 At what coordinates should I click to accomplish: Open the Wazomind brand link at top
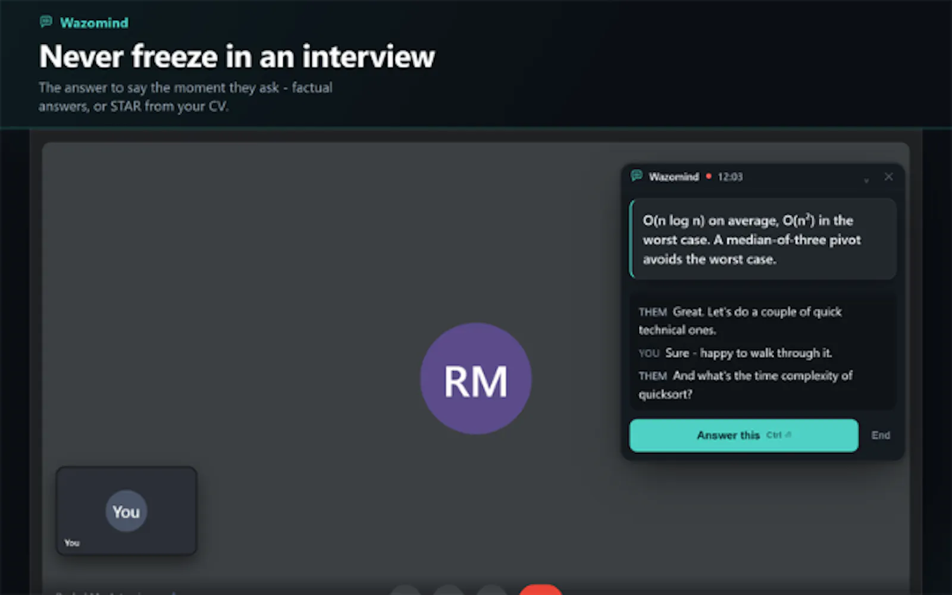tap(94, 23)
